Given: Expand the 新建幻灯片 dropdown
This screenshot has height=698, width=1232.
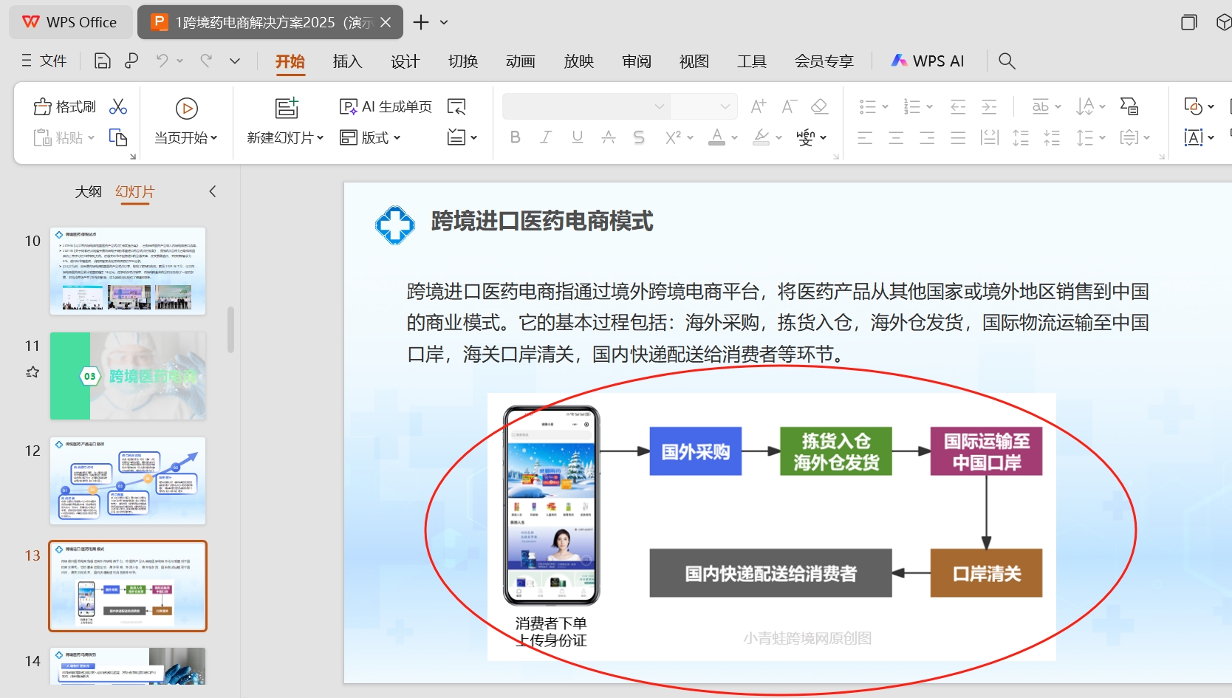Looking at the screenshot, I should [320, 137].
